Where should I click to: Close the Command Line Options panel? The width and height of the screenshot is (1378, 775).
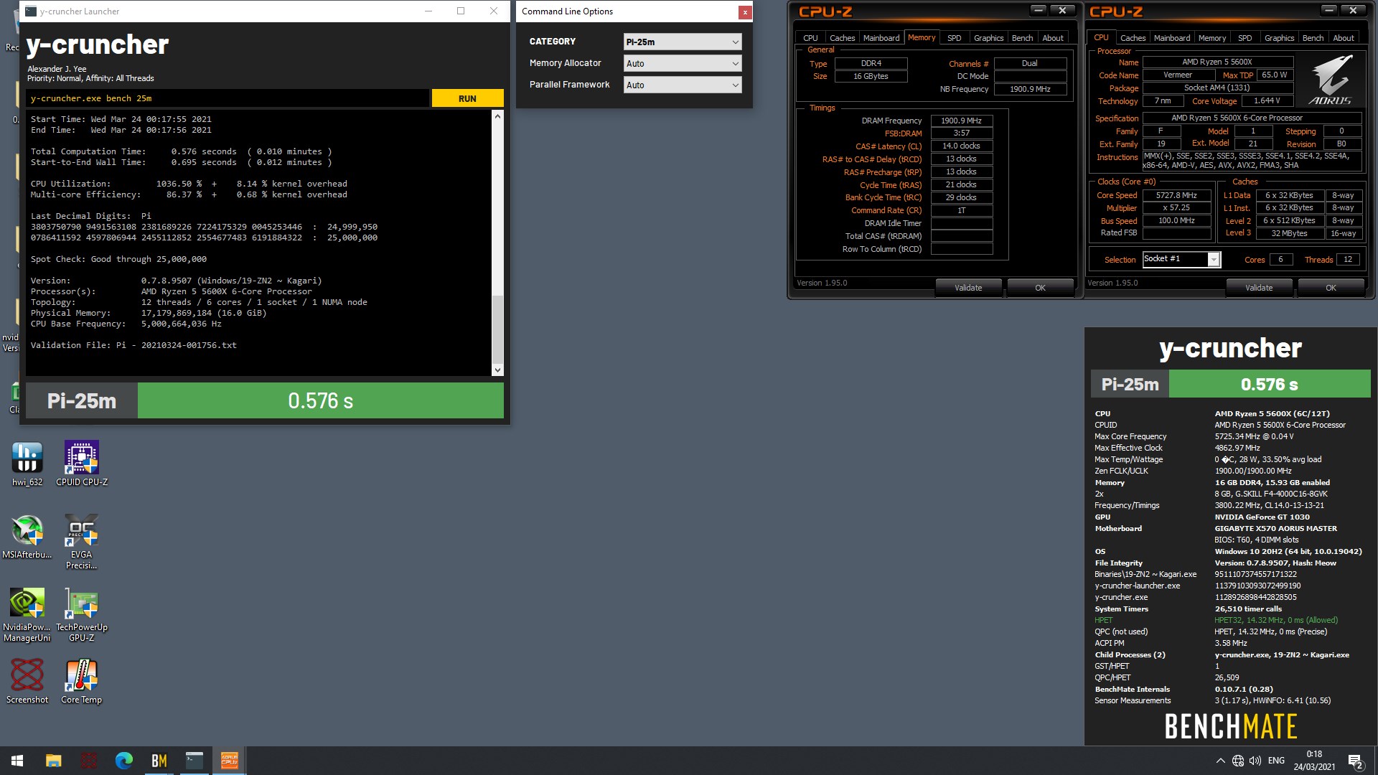[745, 12]
